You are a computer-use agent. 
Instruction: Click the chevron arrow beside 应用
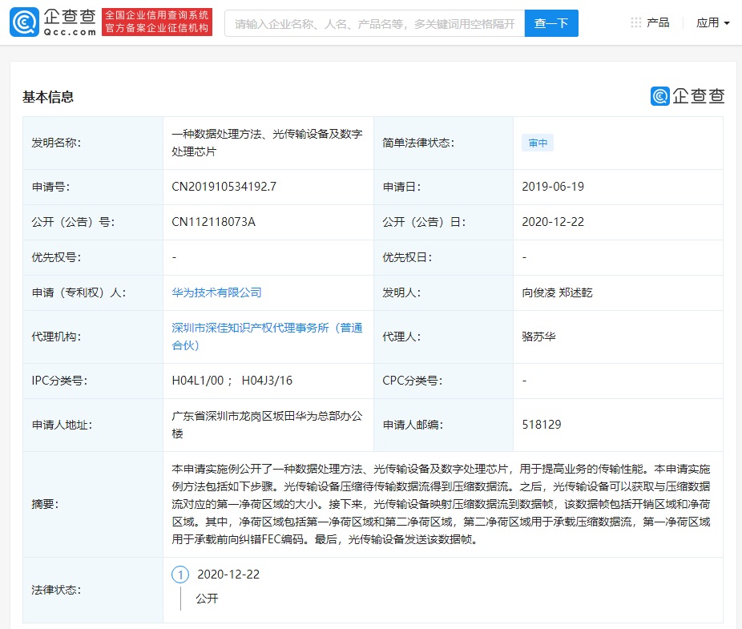coord(725,23)
